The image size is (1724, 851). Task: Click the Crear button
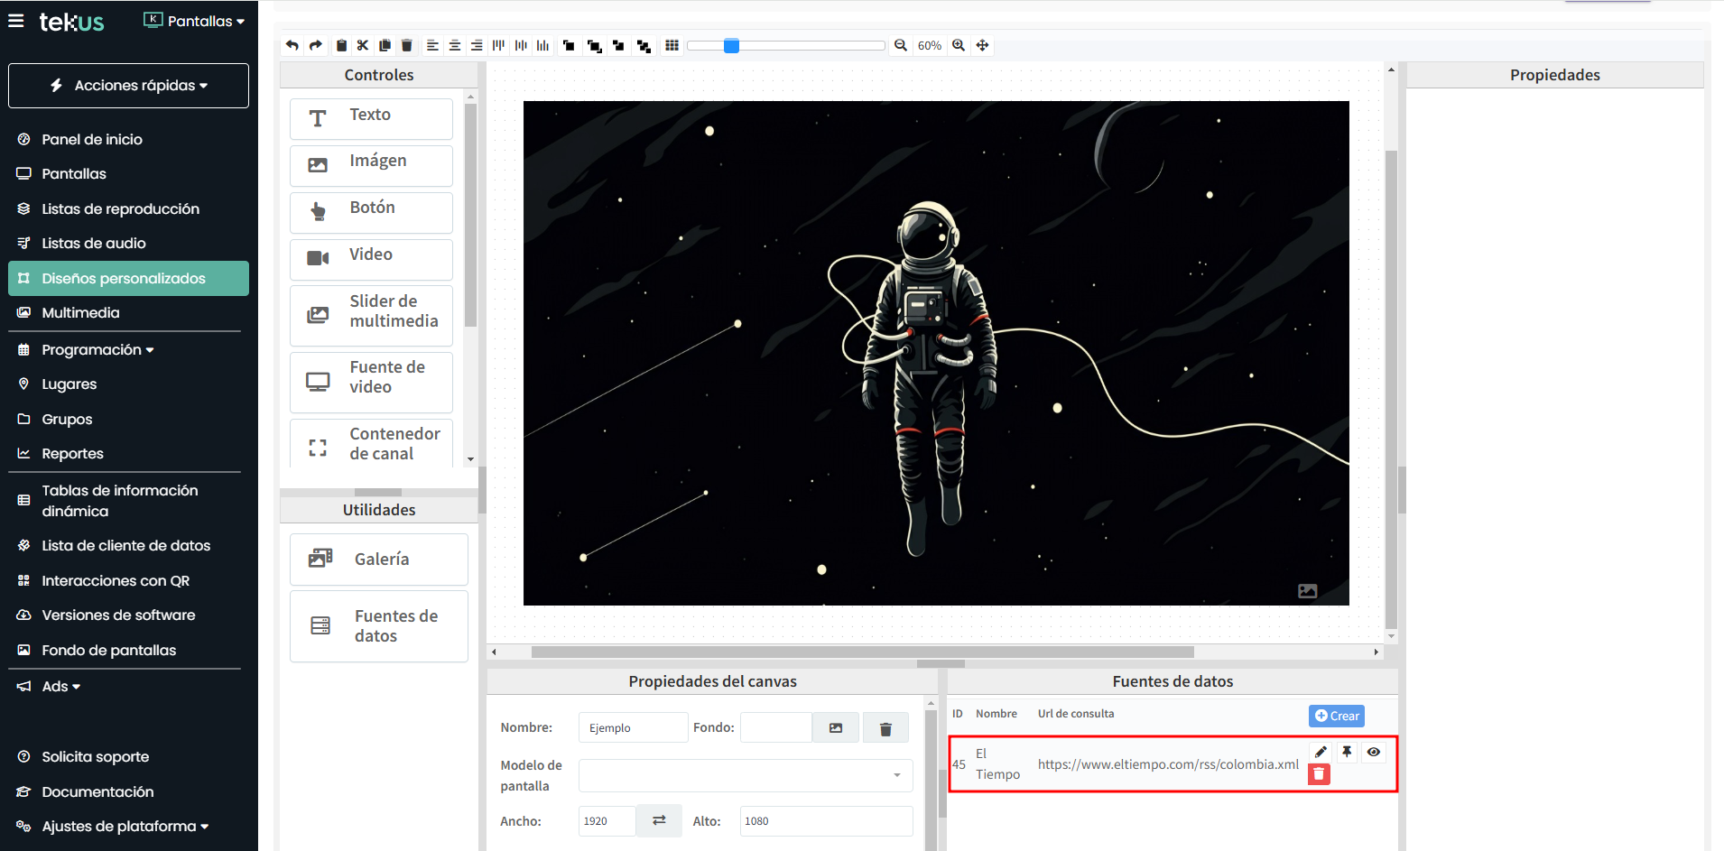coord(1336,716)
